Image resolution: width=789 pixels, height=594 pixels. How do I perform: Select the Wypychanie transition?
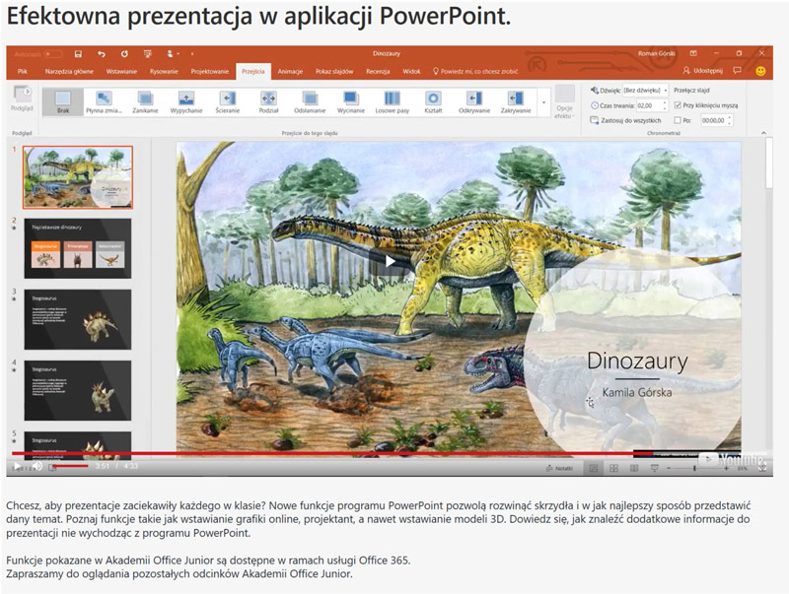185,102
